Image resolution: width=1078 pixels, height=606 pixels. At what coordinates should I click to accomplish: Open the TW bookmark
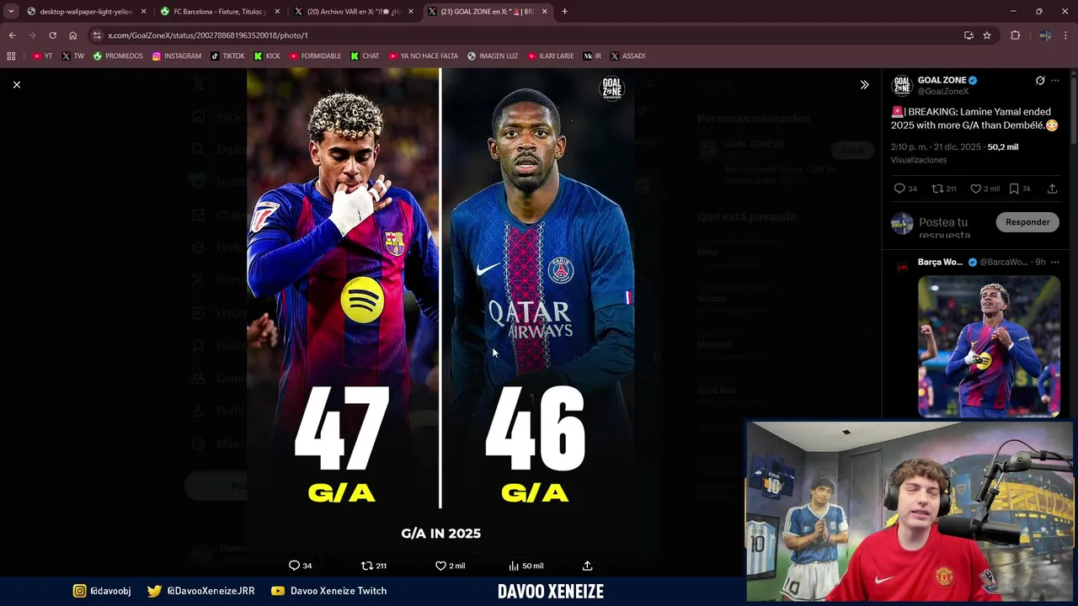[x=73, y=56]
